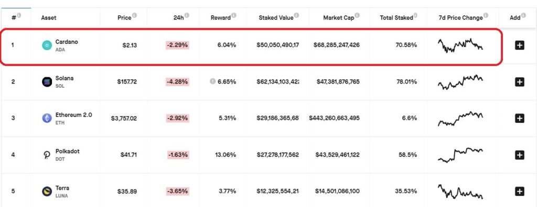The height and width of the screenshot is (207, 537).
Task: Sort table by Market Cap header
Action: [339, 18]
